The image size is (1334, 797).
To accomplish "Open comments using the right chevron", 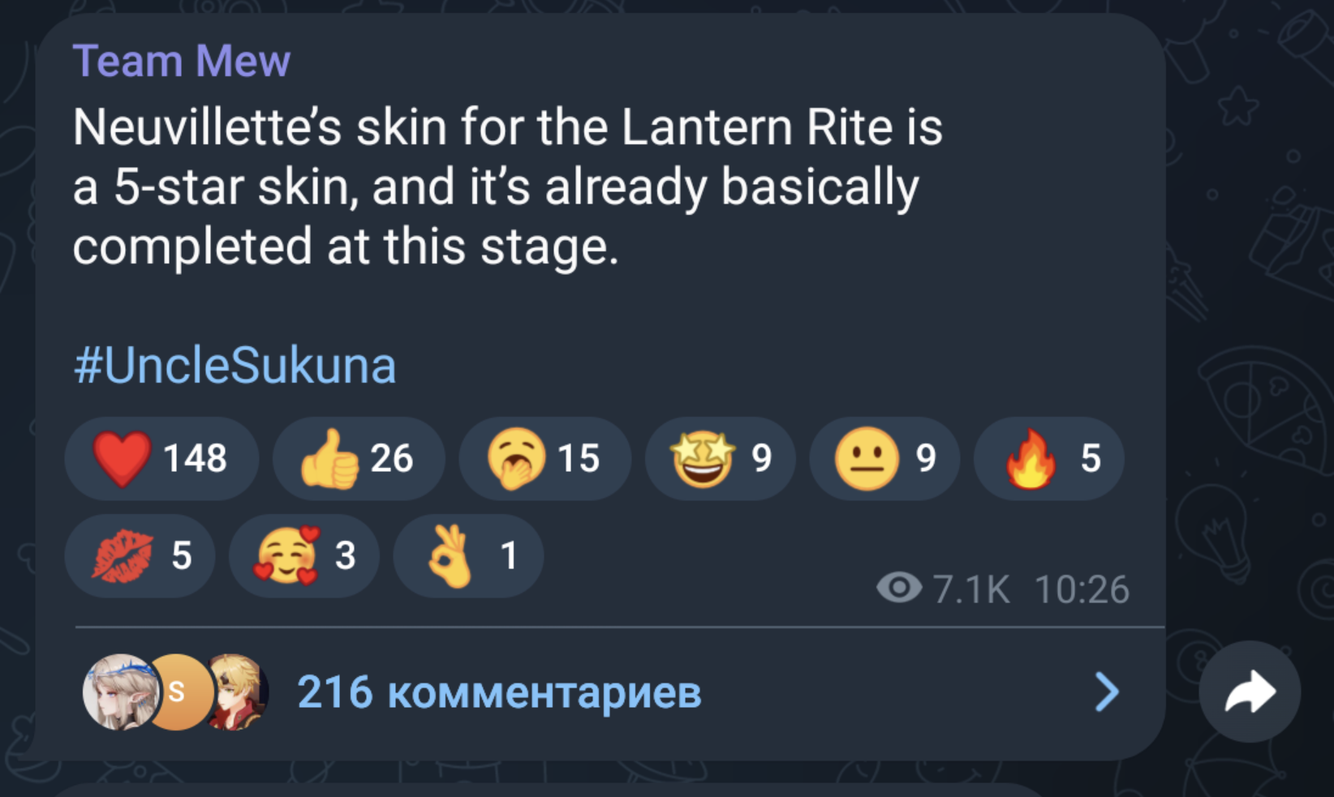I will point(1106,692).
